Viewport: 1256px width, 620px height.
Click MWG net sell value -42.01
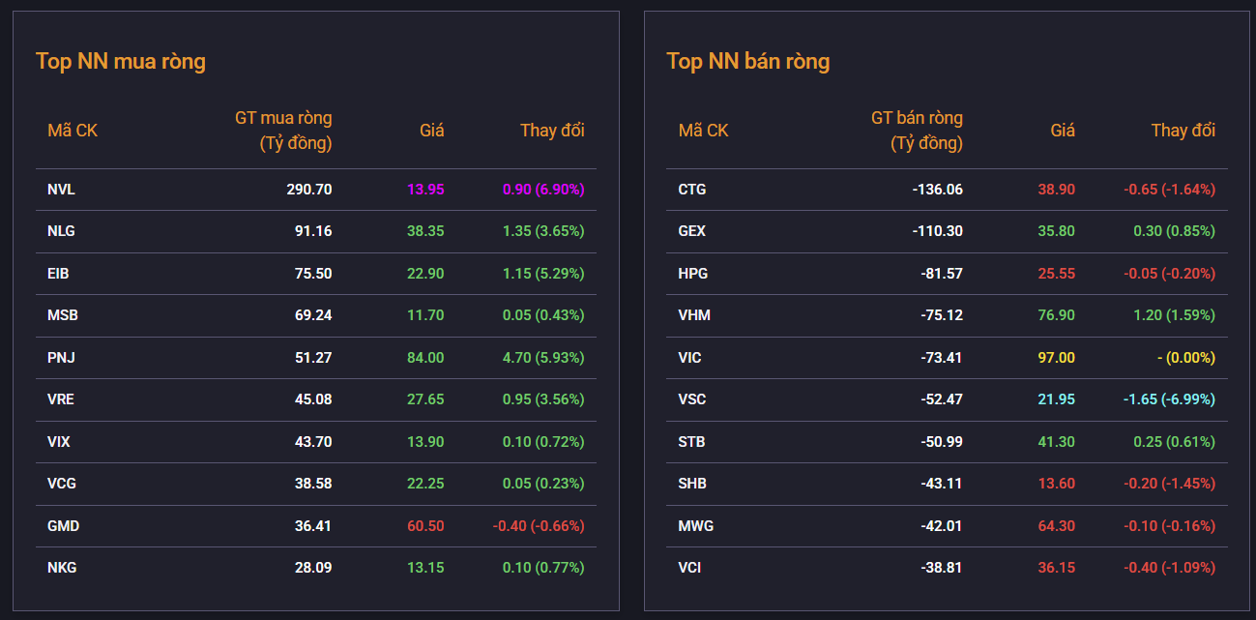942,526
